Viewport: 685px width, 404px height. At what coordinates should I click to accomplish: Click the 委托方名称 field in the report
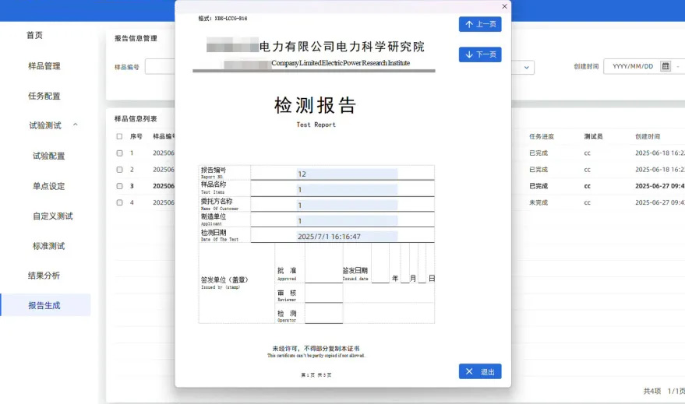coord(347,205)
